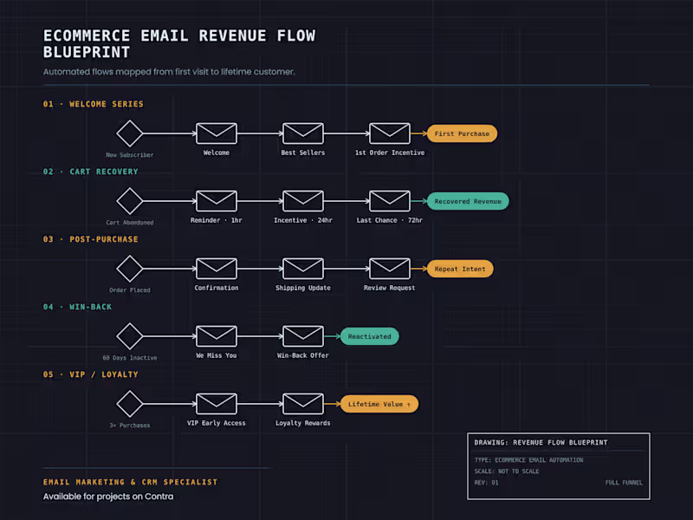693x520 pixels.
Task: Click the 'Best Sellers' caption
Action: pyautogui.click(x=302, y=153)
